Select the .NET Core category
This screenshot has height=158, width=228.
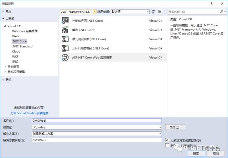click(x=19, y=41)
